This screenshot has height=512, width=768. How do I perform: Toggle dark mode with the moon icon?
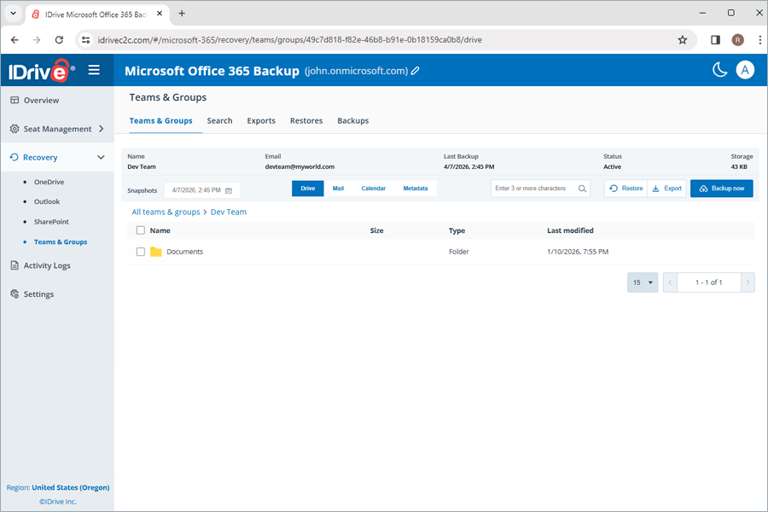point(719,71)
